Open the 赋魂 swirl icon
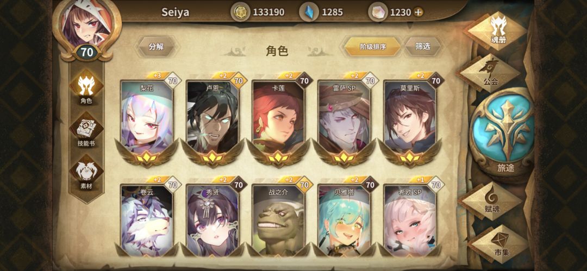The image size is (587, 271). point(491,201)
